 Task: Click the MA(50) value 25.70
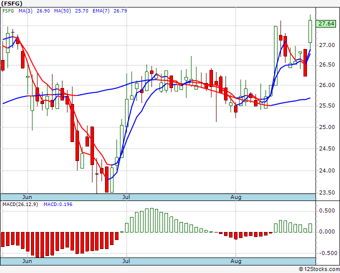(x=81, y=11)
